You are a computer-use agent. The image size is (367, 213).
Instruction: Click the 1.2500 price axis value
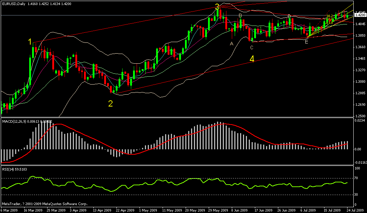[x=360, y=116]
